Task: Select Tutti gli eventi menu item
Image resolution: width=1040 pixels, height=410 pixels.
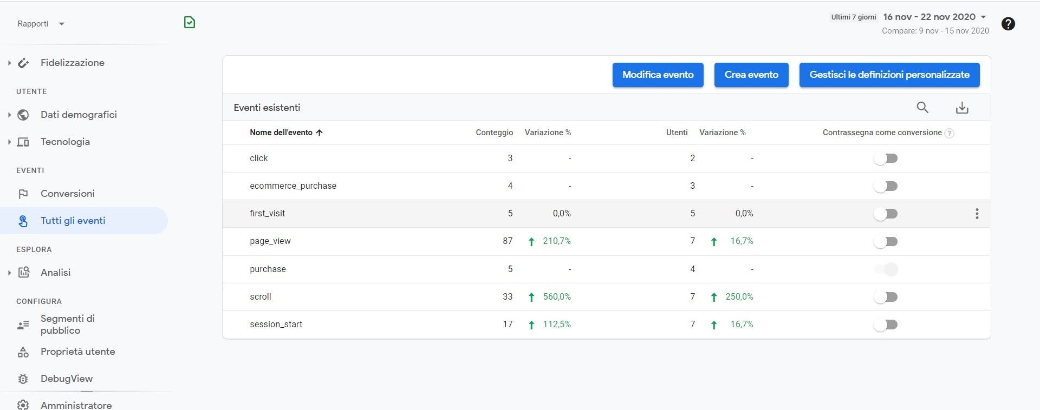Action: click(84, 221)
